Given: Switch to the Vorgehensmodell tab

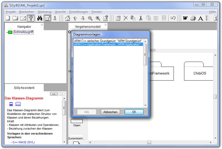Looking at the screenshot, I should tap(88, 27).
